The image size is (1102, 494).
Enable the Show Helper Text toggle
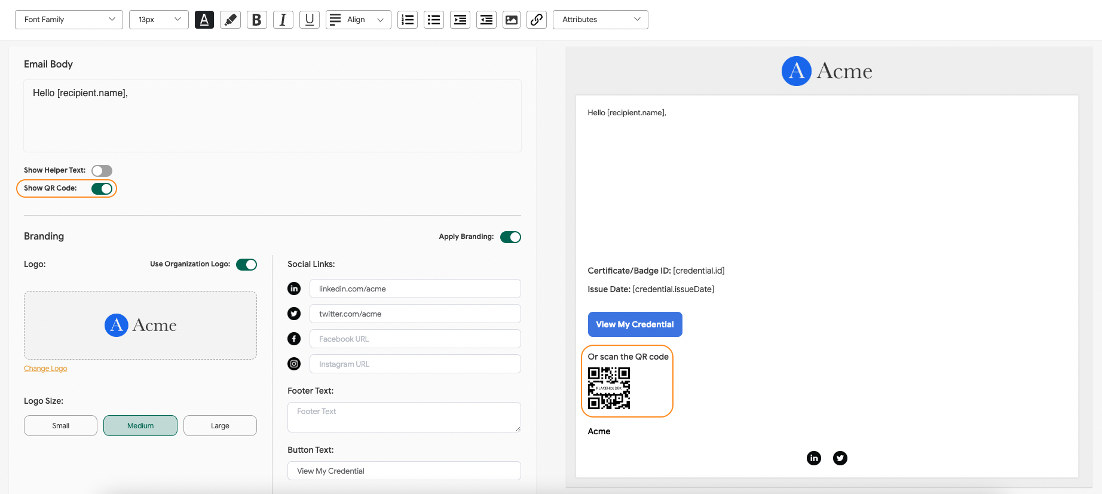click(102, 171)
